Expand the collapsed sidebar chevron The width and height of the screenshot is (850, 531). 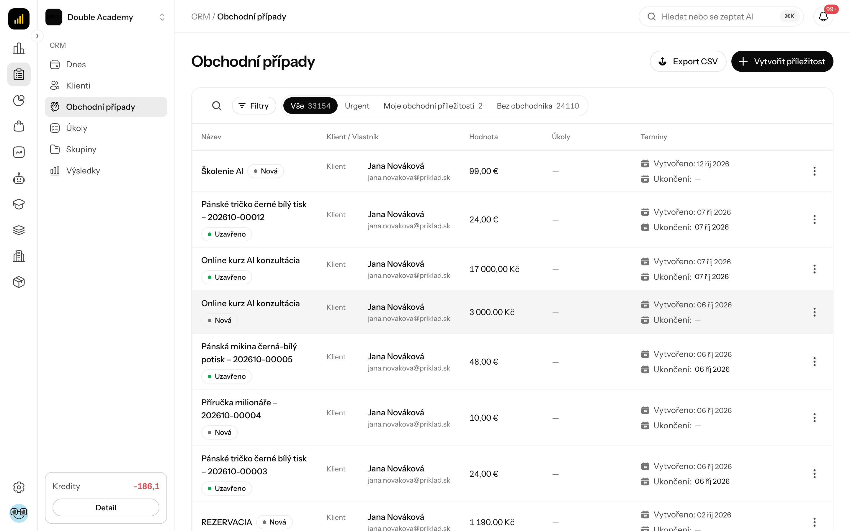[37, 36]
